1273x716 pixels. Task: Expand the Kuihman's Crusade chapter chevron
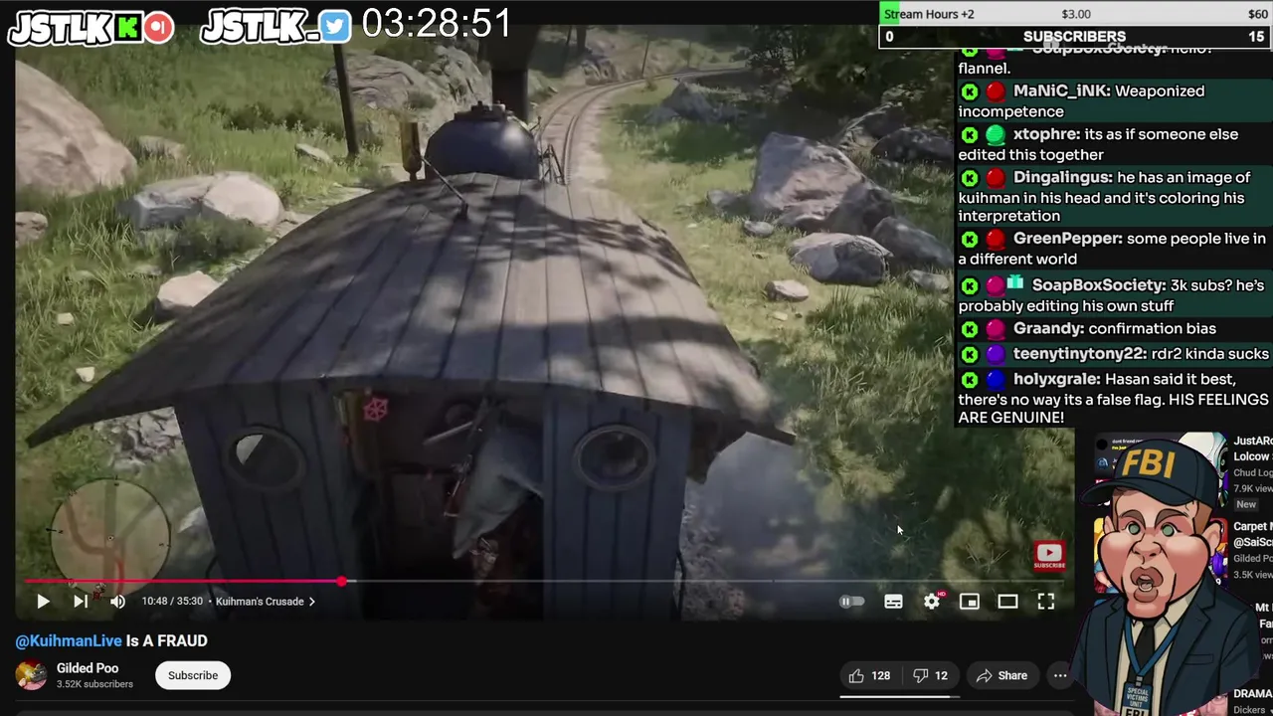point(312,601)
